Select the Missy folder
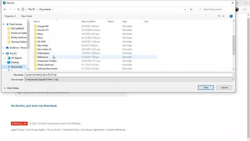 tap(40, 34)
